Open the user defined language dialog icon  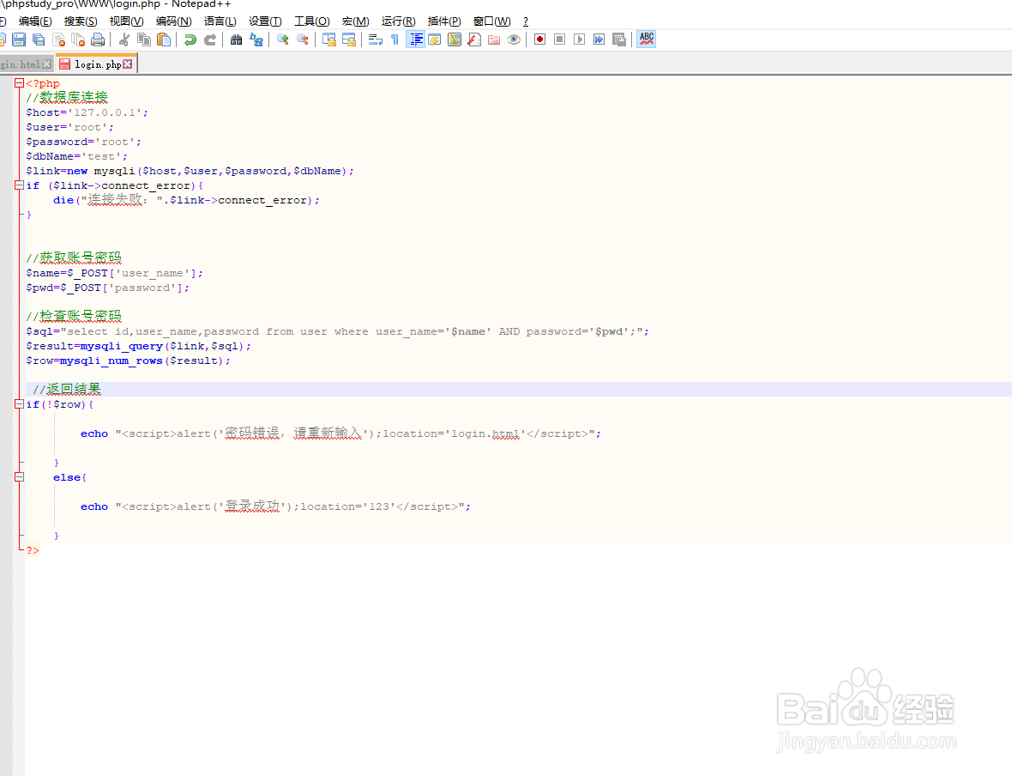click(x=434, y=39)
